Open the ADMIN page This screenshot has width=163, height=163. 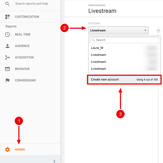pyautogui.click(x=20, y=149)
